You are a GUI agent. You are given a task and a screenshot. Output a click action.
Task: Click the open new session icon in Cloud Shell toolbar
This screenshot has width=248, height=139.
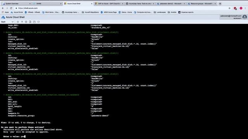34,22
